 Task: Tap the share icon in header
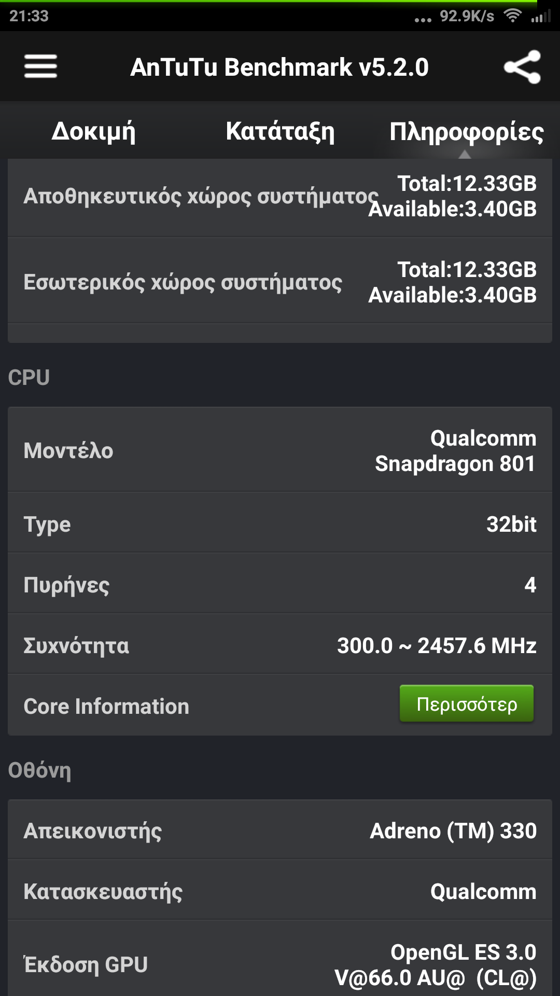(522, 67)
